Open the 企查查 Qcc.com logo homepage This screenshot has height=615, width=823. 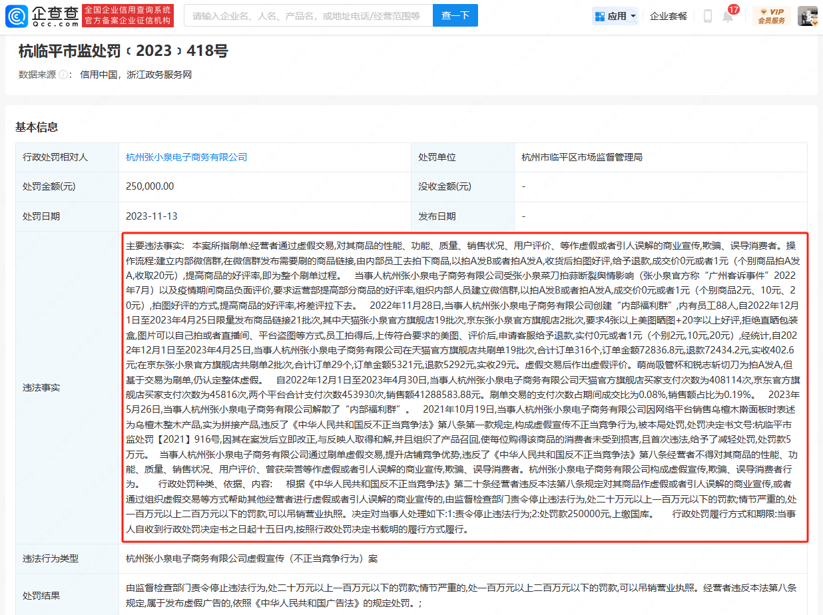(41, 16)
